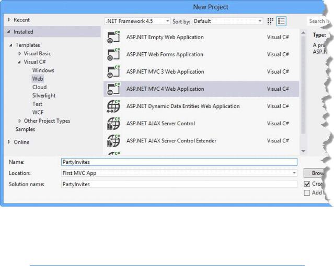Select the Samples tree item
This screenshot has width=334, height=266.
[x=25, y=129]
